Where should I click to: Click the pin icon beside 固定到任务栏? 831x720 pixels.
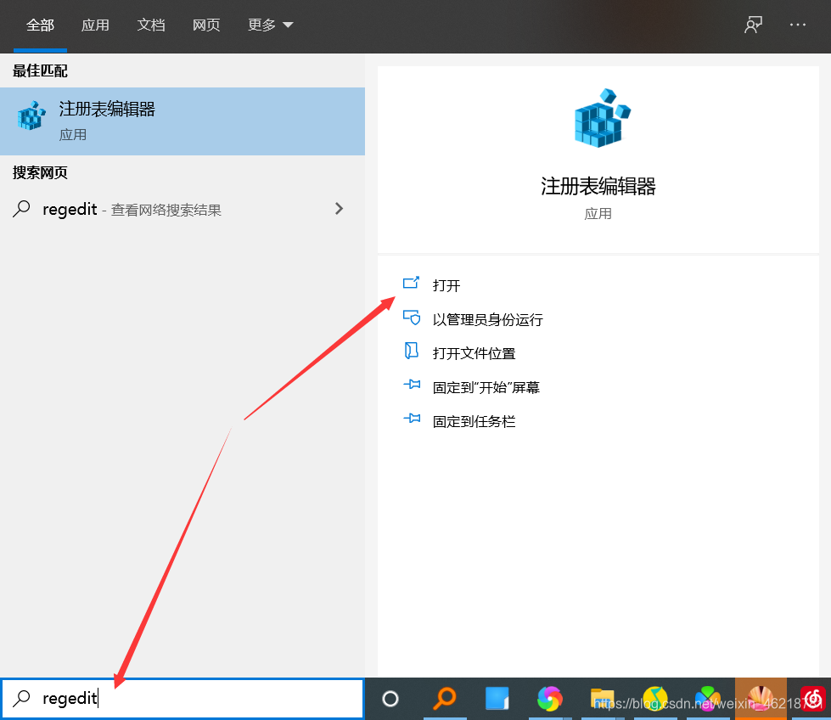(x=412, y=419)
